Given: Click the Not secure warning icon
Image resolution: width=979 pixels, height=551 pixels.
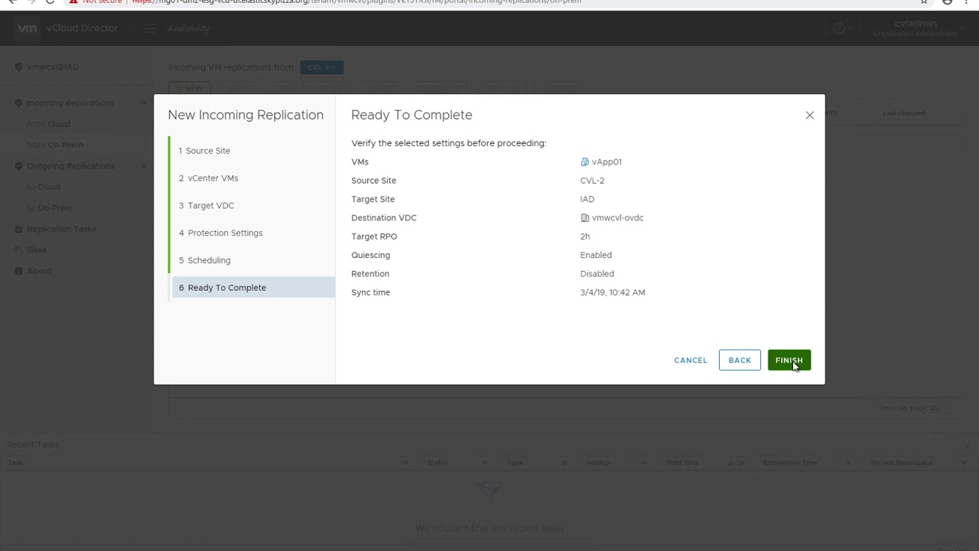Looking at the screenshot, I should pos(73,2).
